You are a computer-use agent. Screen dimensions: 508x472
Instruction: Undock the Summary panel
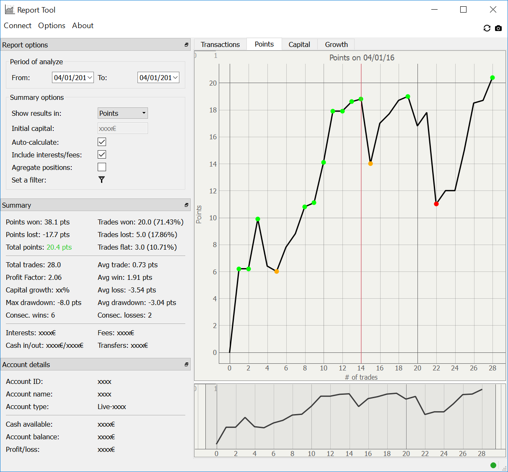pyautogui.click(x=187, y=205)
